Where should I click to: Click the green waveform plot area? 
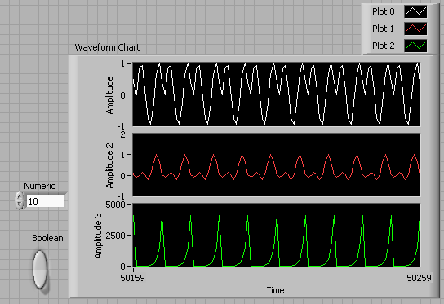277,235
